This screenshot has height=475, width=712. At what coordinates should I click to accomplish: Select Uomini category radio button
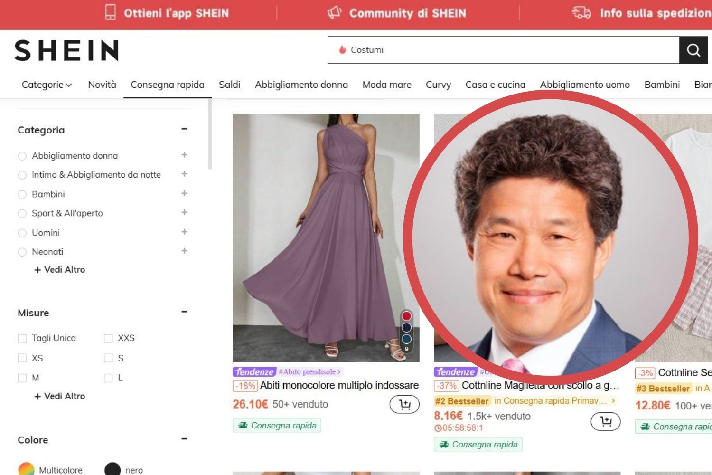point(22,233)
